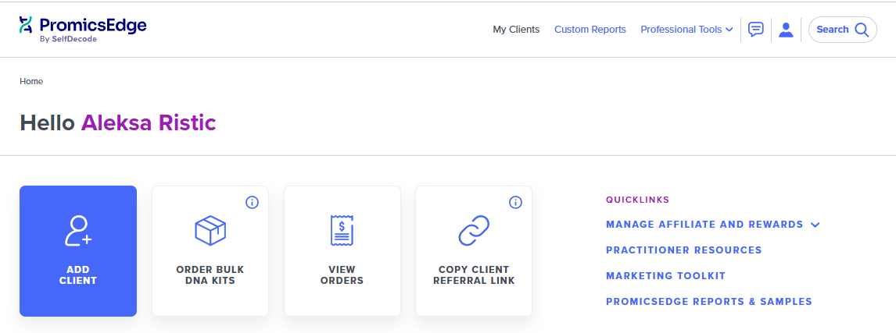The width and height of the screenshot is (896, 333).
Task: Click the Order Bulk DNA Kits label
Action: (210, 275)
